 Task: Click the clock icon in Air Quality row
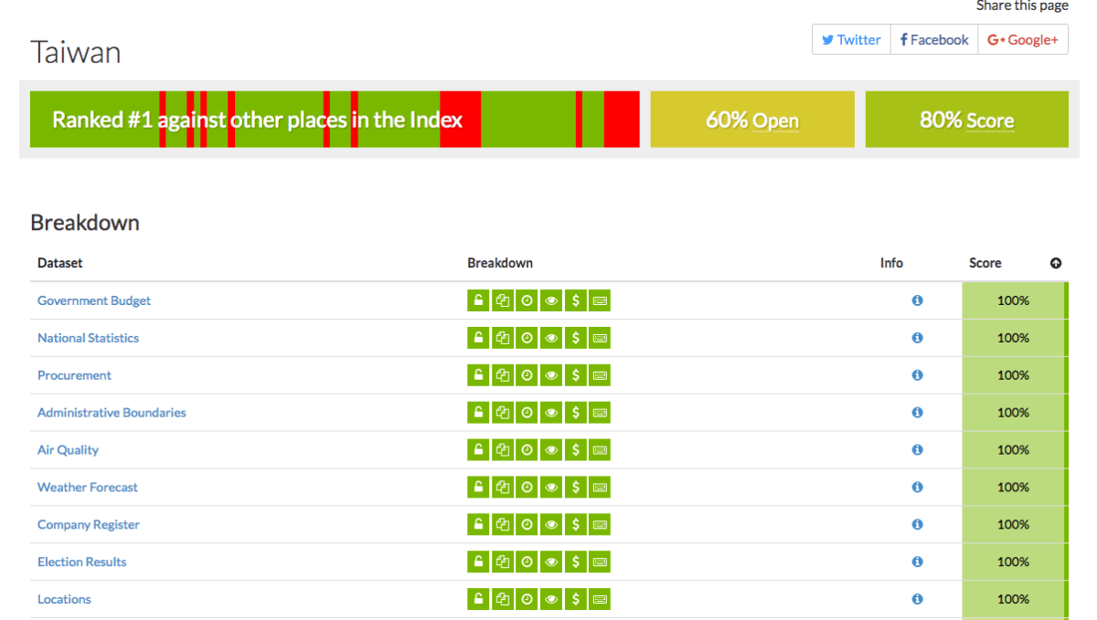pyautogui.click(x=527, y=450)
